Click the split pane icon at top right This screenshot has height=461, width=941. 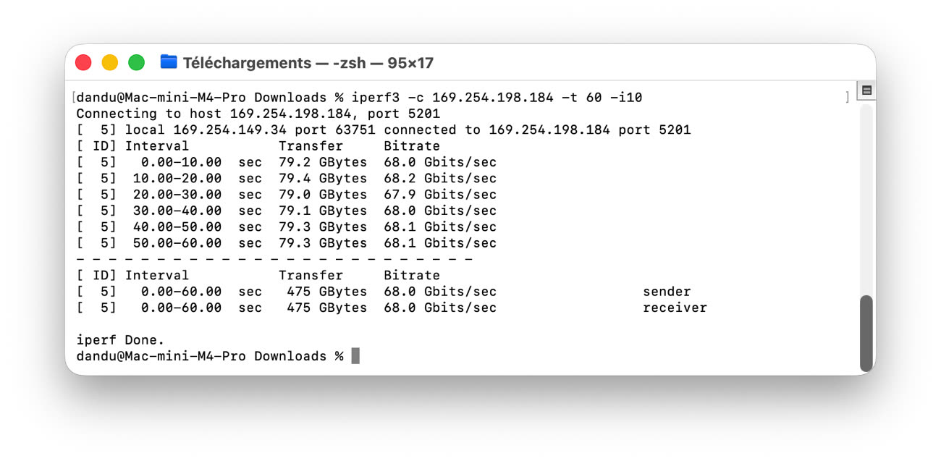pos(866,91)
